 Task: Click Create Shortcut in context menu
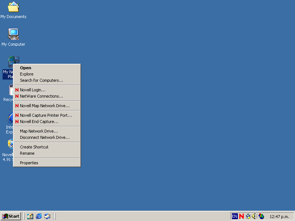pos(47,147)
